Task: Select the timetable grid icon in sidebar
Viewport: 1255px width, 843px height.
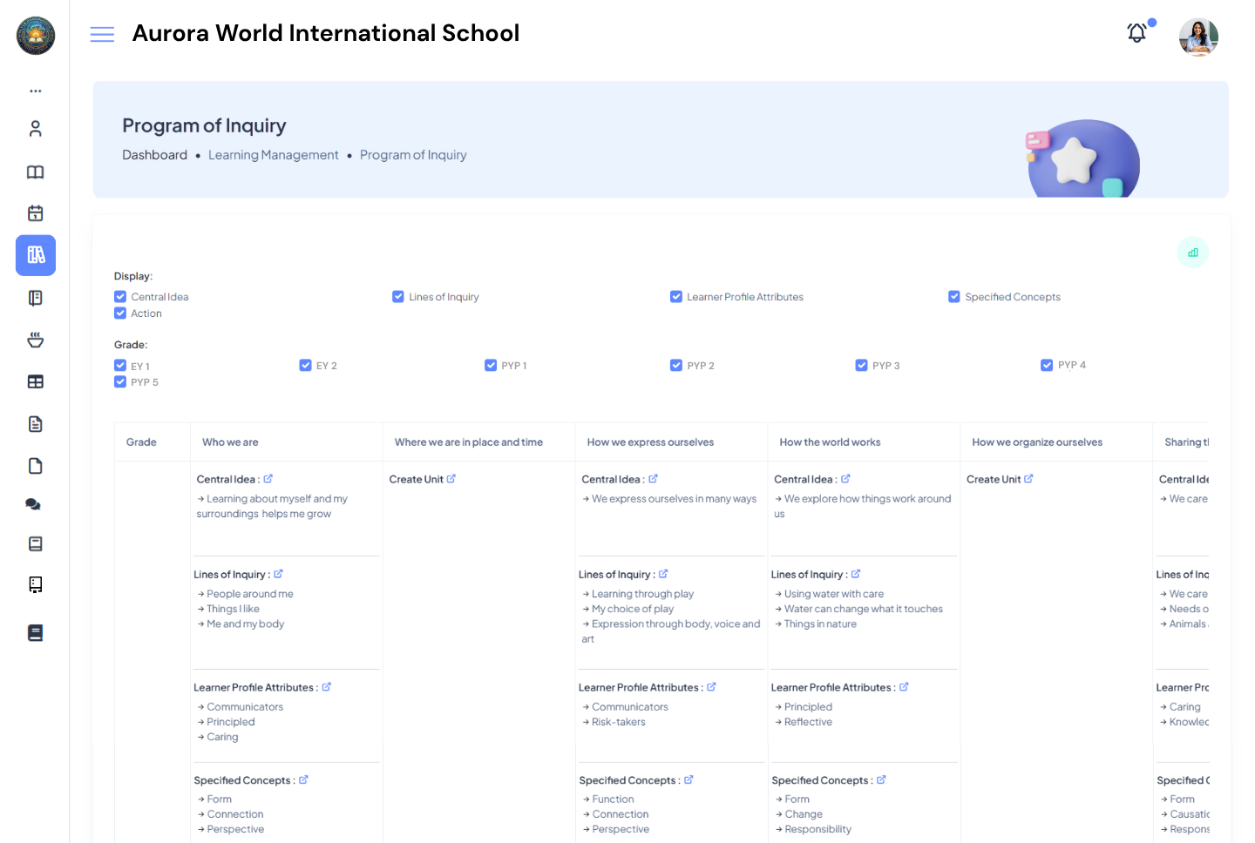Action: 35,381
